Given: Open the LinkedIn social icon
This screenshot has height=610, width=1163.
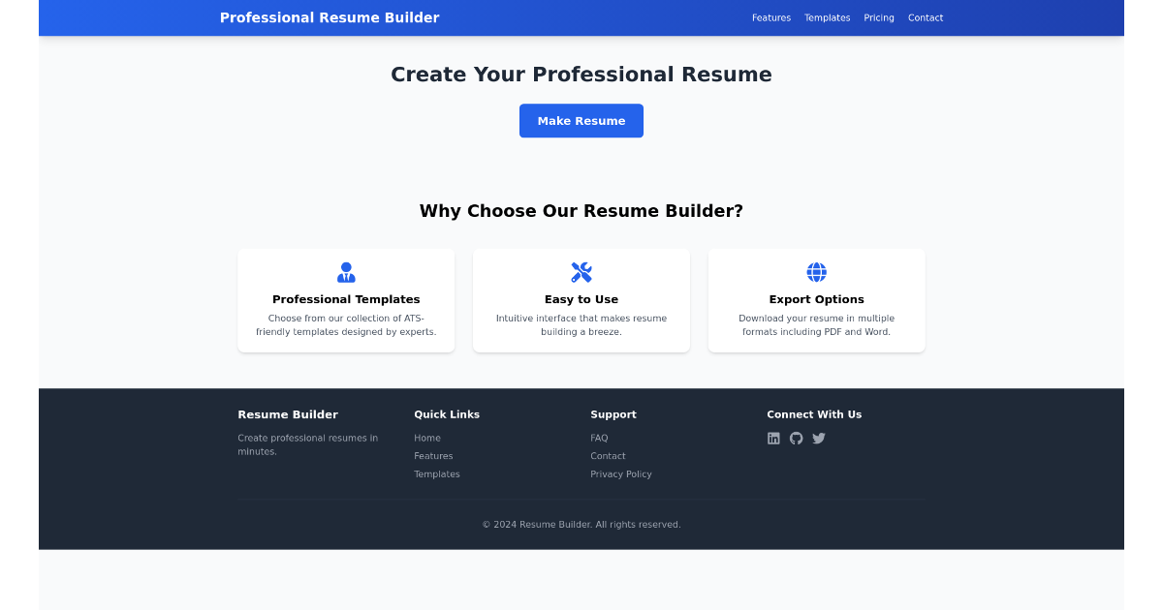Looking at the screenshot, I should tap(773, 438).
